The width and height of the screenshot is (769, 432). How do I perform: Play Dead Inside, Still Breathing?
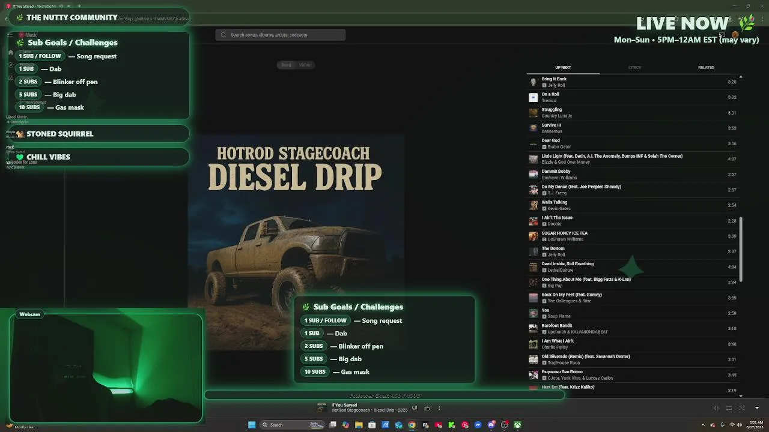[x=634, y=267]
